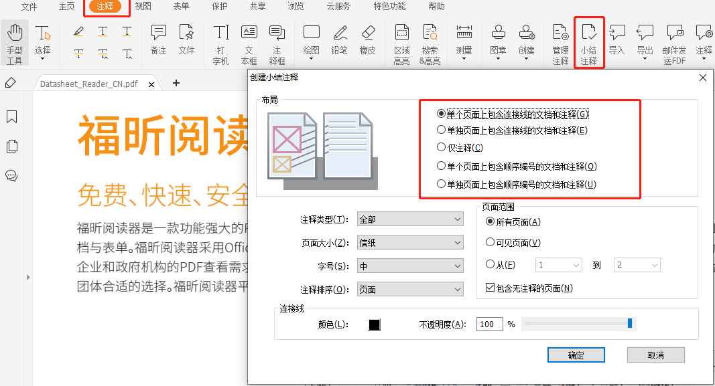The image size is (715, 386).
Task: Select the 仅注释(C) radio option
Action: point(441,147)
